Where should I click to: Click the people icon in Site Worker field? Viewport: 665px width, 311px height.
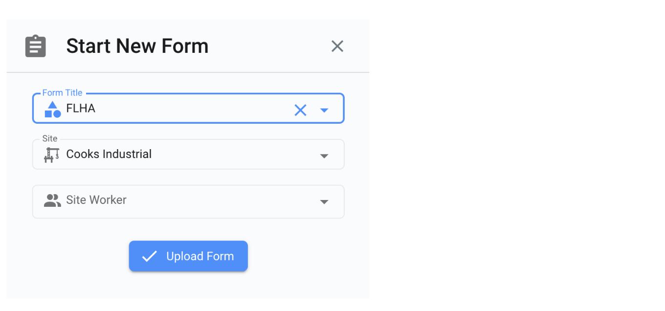[52, 200]
